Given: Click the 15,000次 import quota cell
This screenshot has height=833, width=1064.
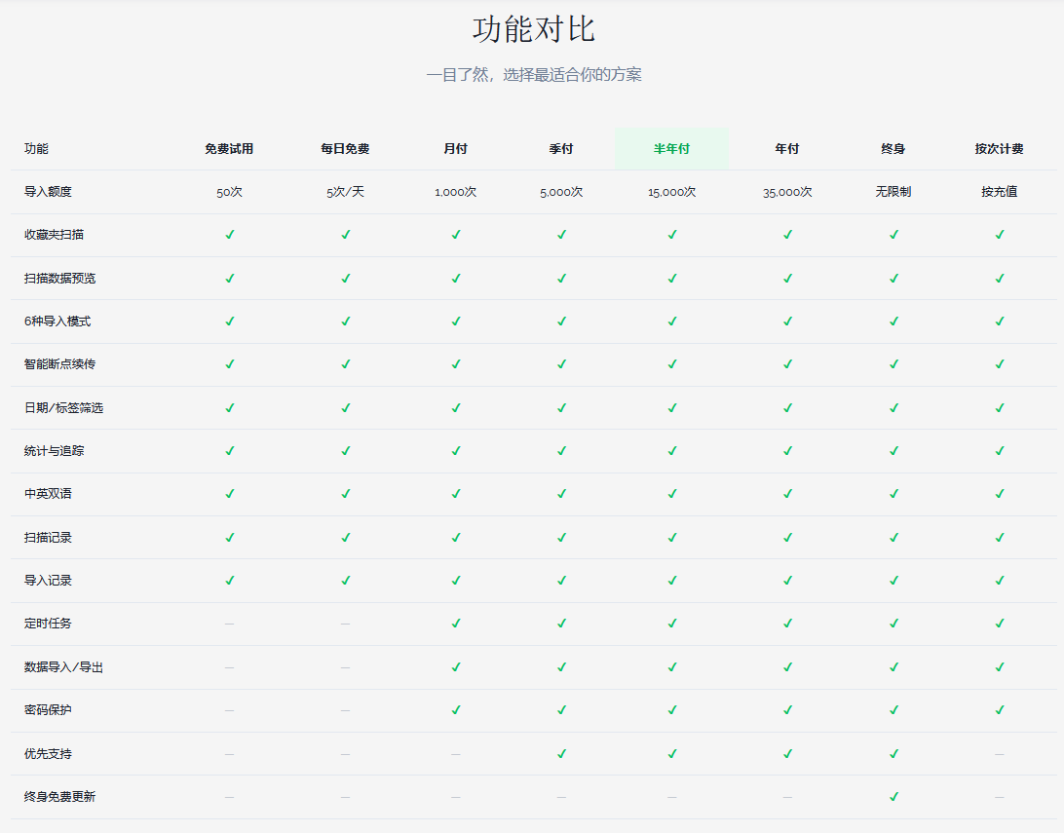Looking at the screenshot, I should [671, 192].
